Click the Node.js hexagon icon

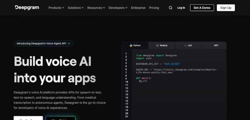(157, 45)
